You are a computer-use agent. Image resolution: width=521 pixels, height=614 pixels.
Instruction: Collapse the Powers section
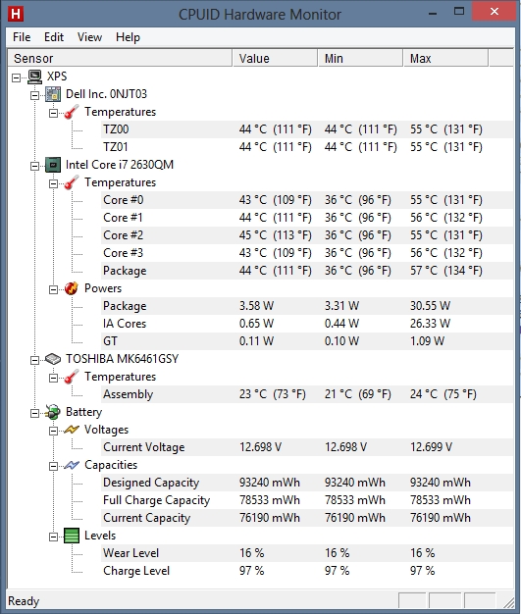tap(53, 289)
